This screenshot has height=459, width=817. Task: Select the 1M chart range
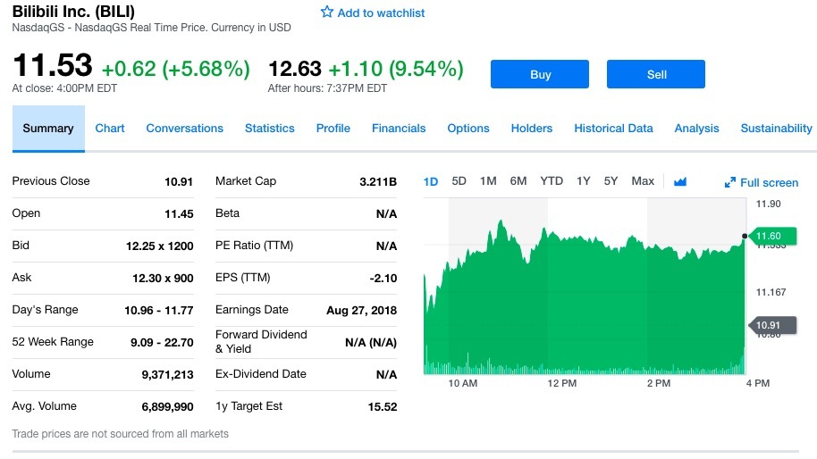(488, 181)
